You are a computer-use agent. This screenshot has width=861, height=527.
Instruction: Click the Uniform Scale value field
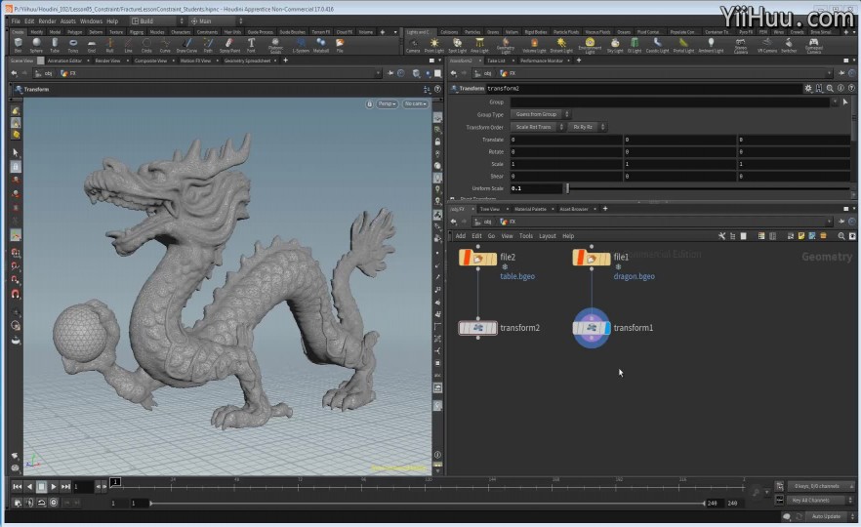tap(537, 188)
